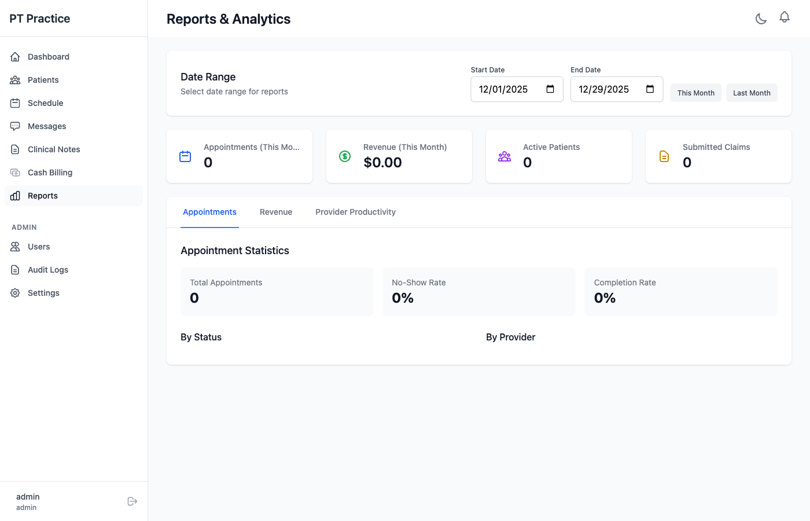
Task: Apply the Last Month date range
Action: click(x=752, y=93)
